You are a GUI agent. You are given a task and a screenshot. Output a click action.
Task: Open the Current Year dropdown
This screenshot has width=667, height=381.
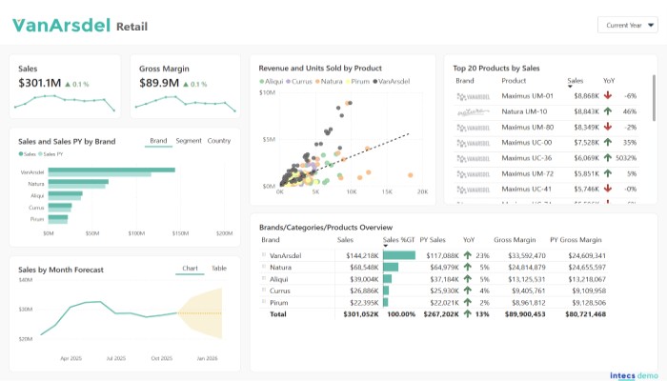(628, 26)
